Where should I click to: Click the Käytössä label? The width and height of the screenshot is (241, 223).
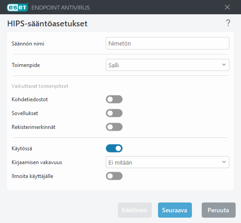(22, 149)
